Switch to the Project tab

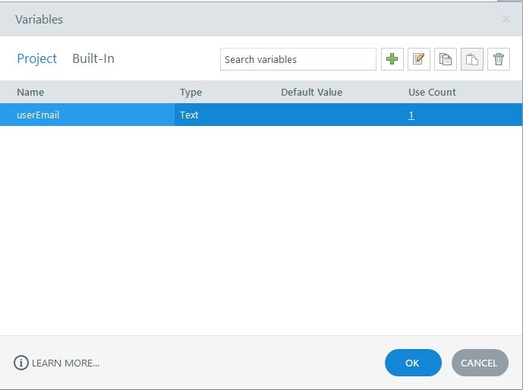pos(37,58)
